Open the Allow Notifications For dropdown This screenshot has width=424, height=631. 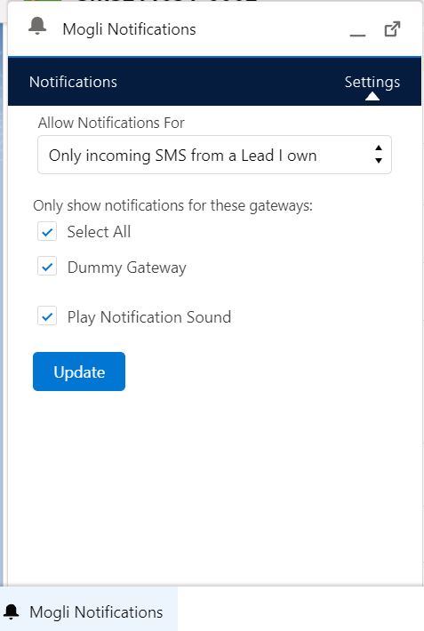click(214, 155)
